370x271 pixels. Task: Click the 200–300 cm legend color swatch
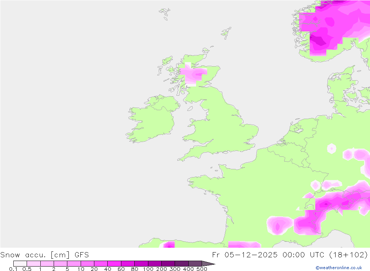tap(168, 264)
